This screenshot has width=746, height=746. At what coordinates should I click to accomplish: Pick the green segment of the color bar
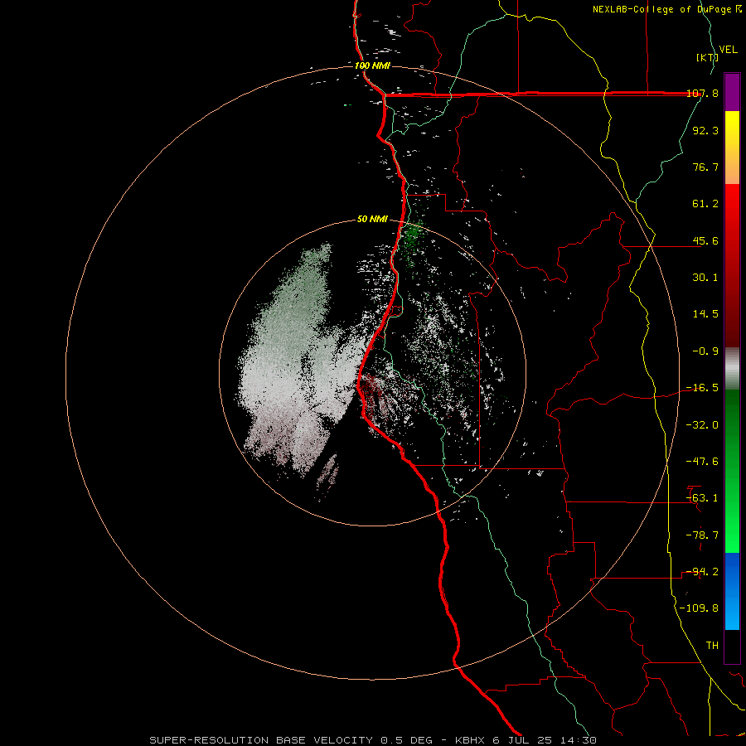point(732,471)
